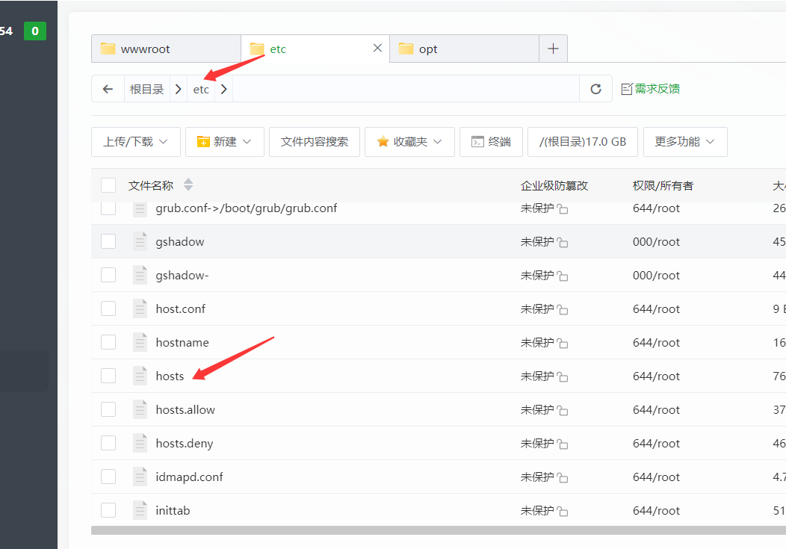Add a new folder tab with plus icon
The image size is (786, 549).
pos(553,49)
